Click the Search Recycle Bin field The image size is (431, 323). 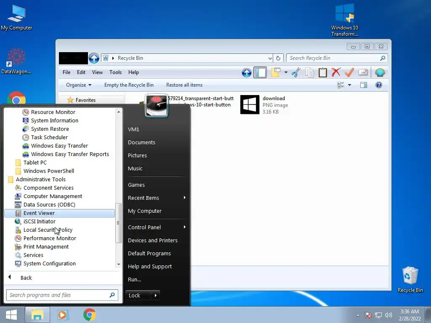coord(337,58)
